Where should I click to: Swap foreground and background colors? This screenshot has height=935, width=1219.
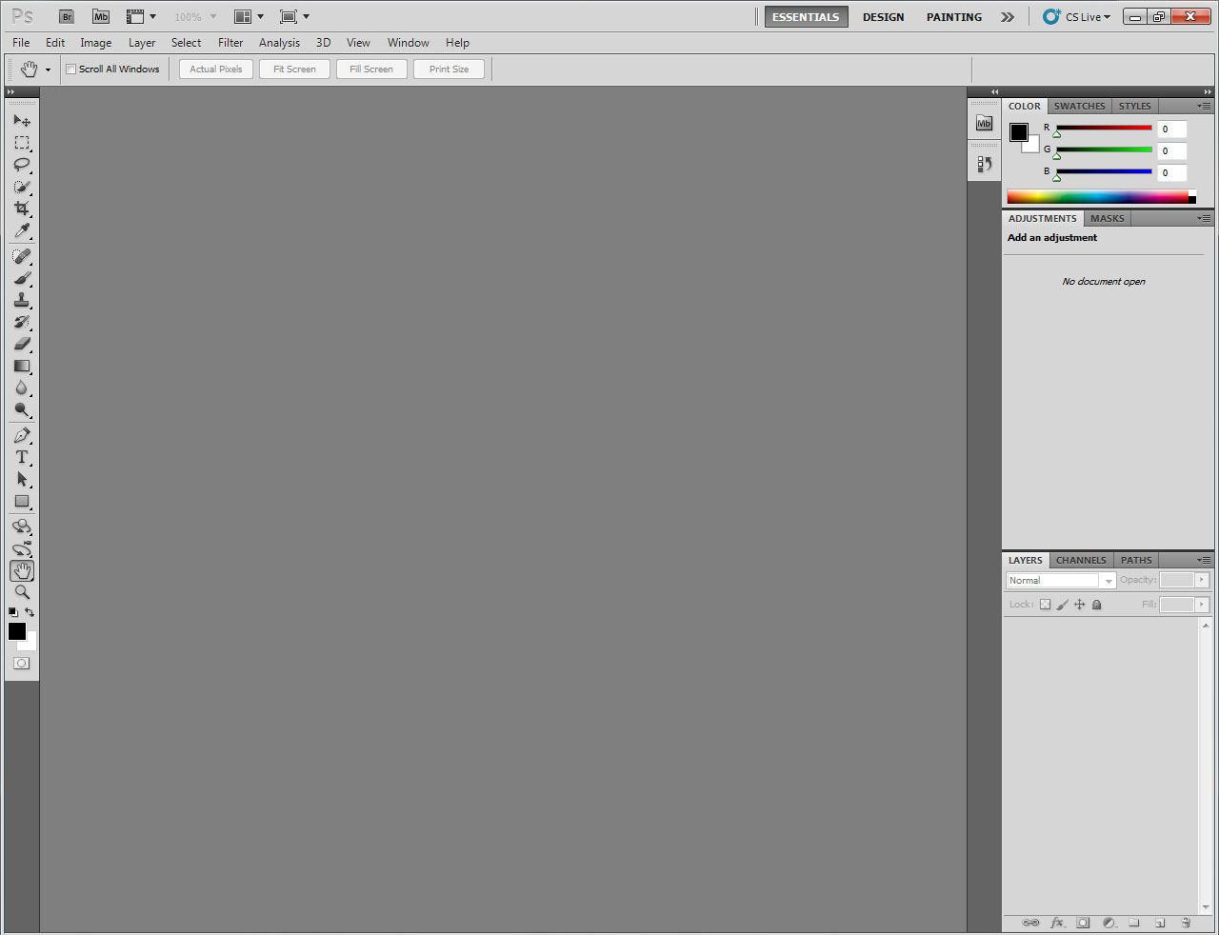point(30,612)
